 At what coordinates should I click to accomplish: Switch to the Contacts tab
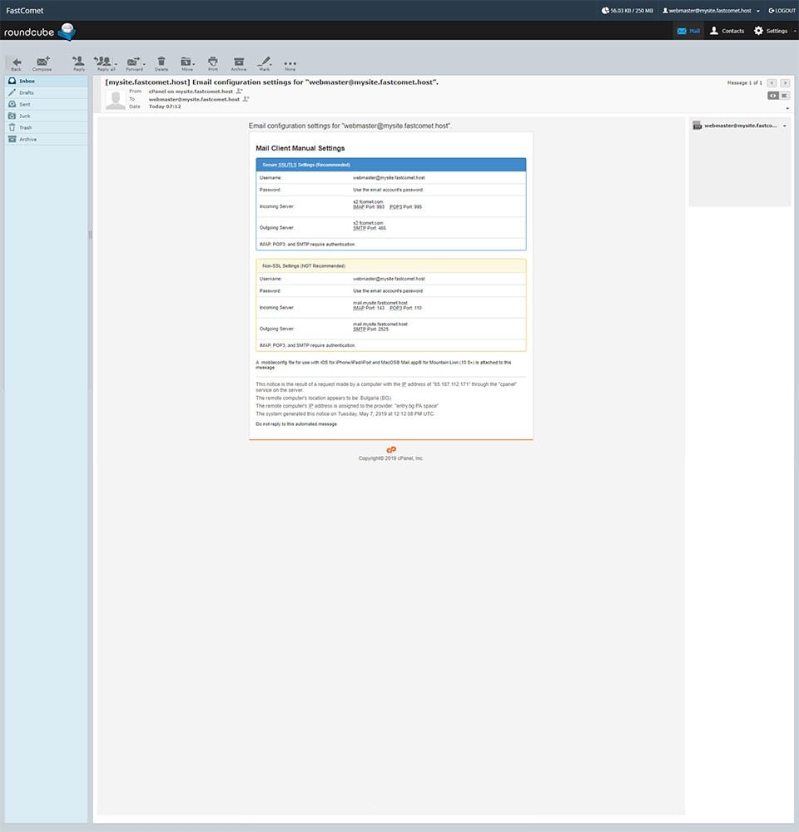point(727,30)
